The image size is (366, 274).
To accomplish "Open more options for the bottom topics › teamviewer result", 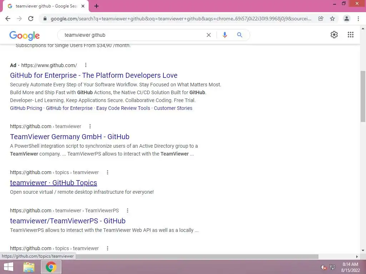I will point(107,248).
